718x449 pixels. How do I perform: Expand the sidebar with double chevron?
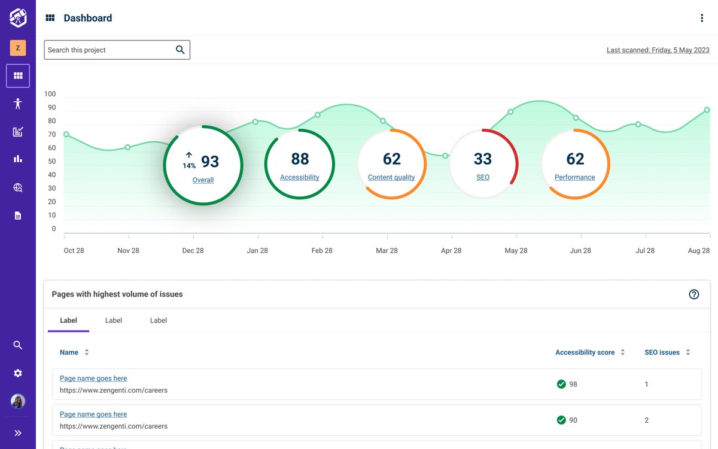(18, 433)
